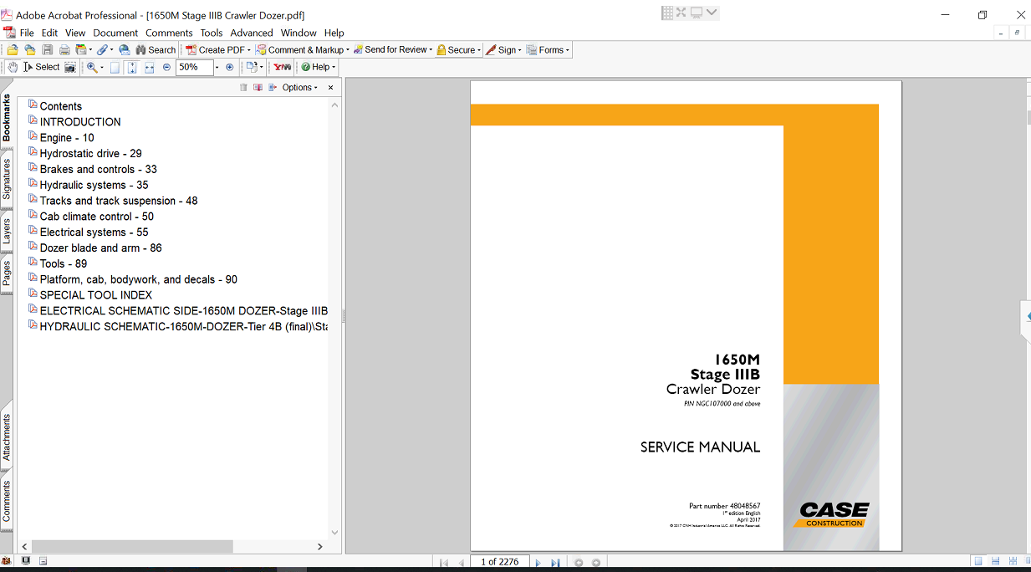This screenshot has height=572, width=1031.
Task: Open the Advanced menu
Action: tap(252, 33)
